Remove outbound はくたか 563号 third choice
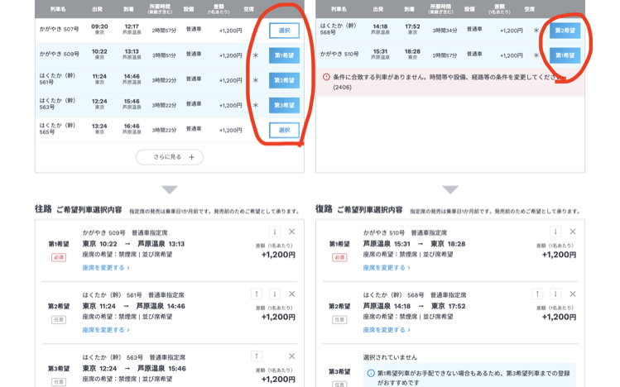This screenshot has height=387, width=620. 291,356
